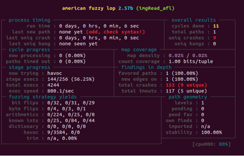Select havoc yields value '9/3584, 0/0'
Screen dimensions: 244x156
tap(64, 132)
